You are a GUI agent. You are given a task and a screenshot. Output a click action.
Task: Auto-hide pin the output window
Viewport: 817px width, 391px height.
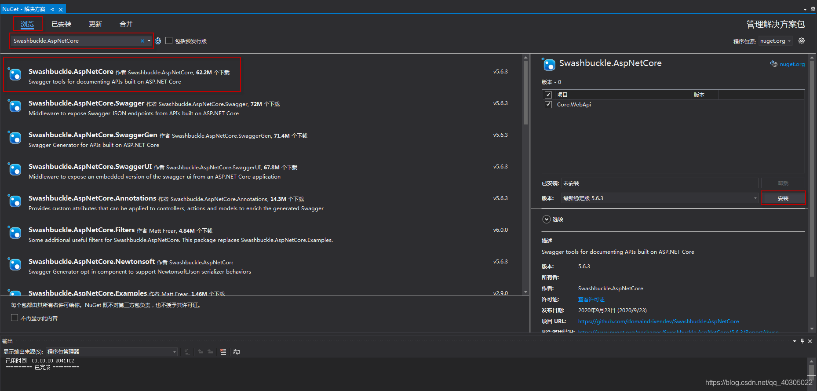pos(802,341)
